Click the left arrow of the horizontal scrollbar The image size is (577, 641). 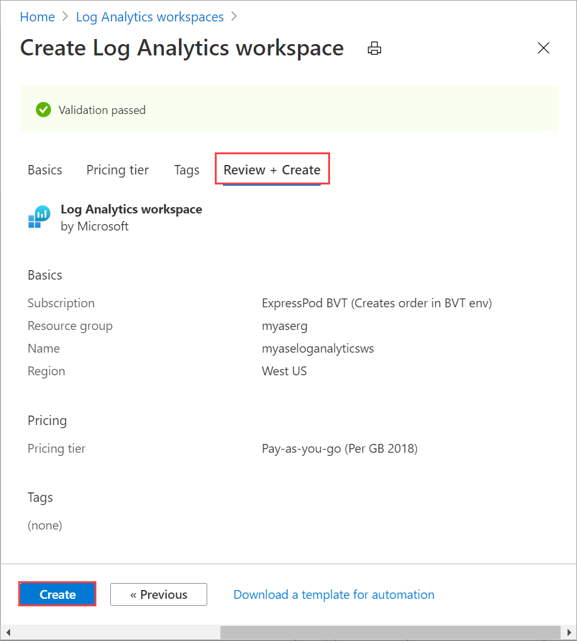click(x=7, y=632)
